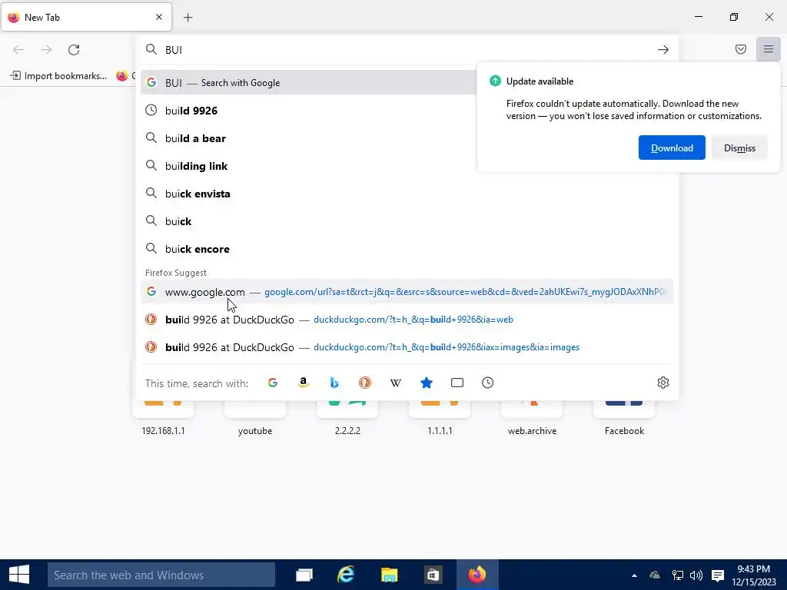Image resolution: width=787 pixels, height=590 pixels.
Task: Click Import bookmarks toolbar item
Action: pyautogui.click(x=58, y=76)
